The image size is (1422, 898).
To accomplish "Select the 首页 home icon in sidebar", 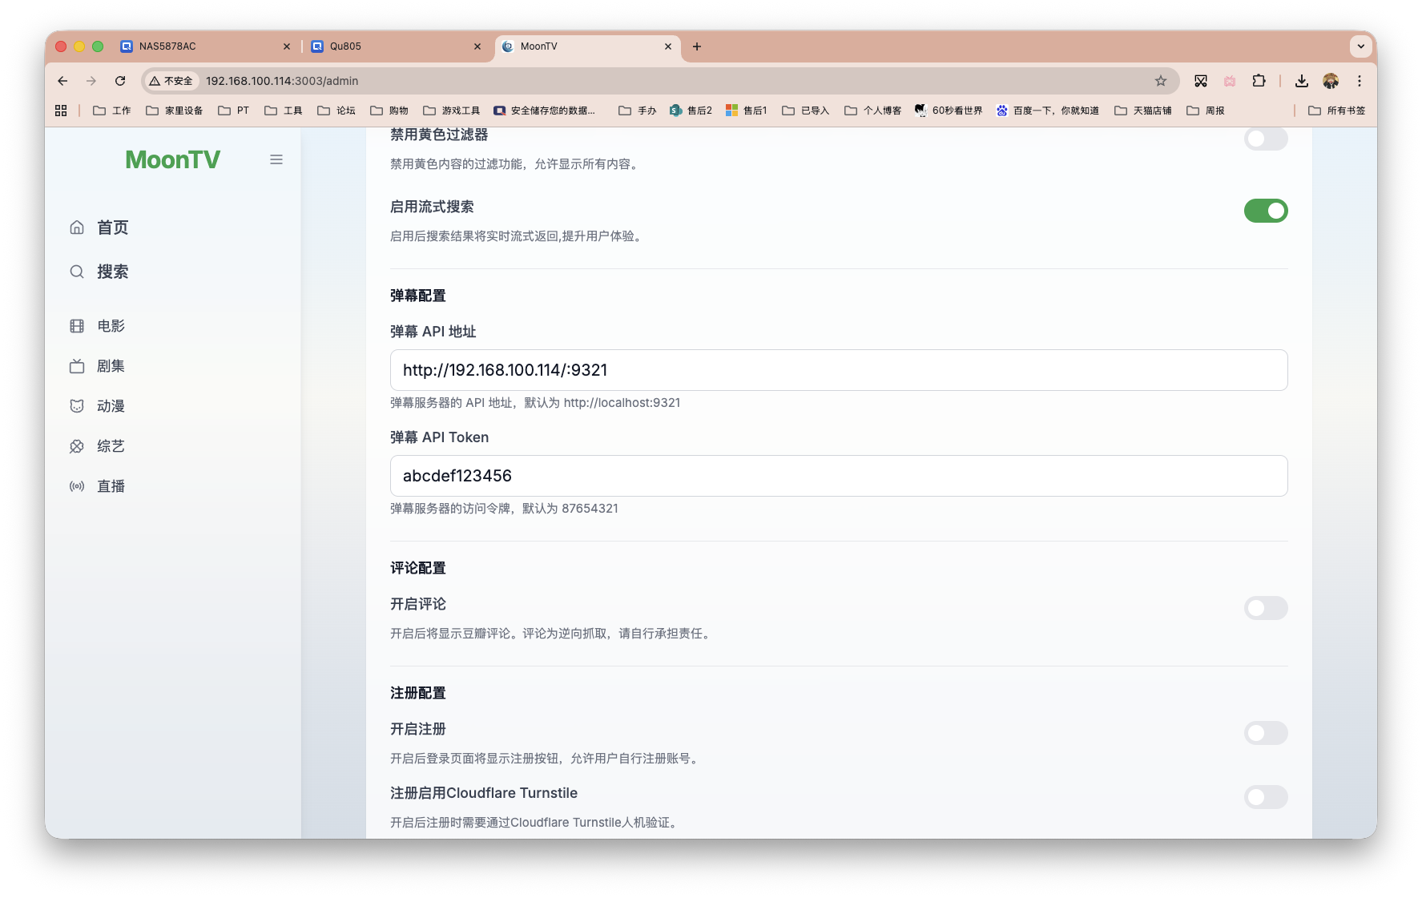I will click(76, 227).
